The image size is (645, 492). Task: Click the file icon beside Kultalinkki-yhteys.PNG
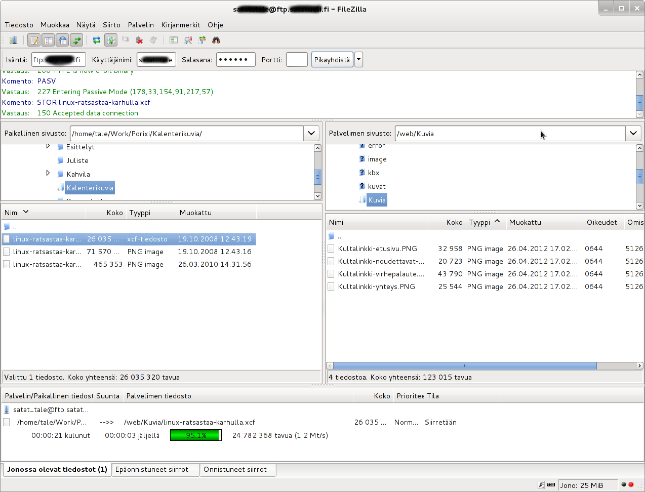point(331,286)
